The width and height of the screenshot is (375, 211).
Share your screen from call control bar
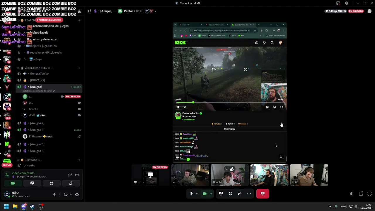pos(221,193)
